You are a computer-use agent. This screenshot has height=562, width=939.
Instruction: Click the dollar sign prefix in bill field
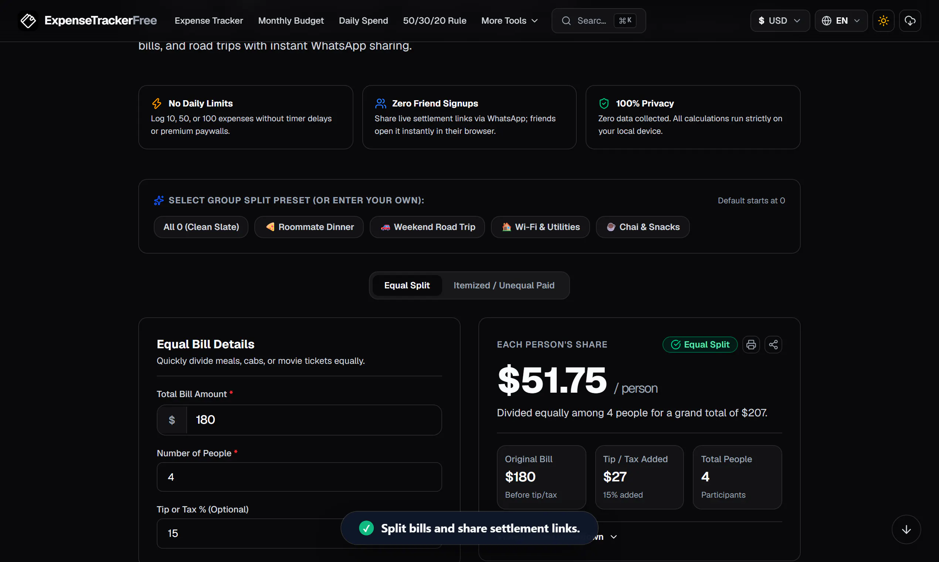[172, 420]
